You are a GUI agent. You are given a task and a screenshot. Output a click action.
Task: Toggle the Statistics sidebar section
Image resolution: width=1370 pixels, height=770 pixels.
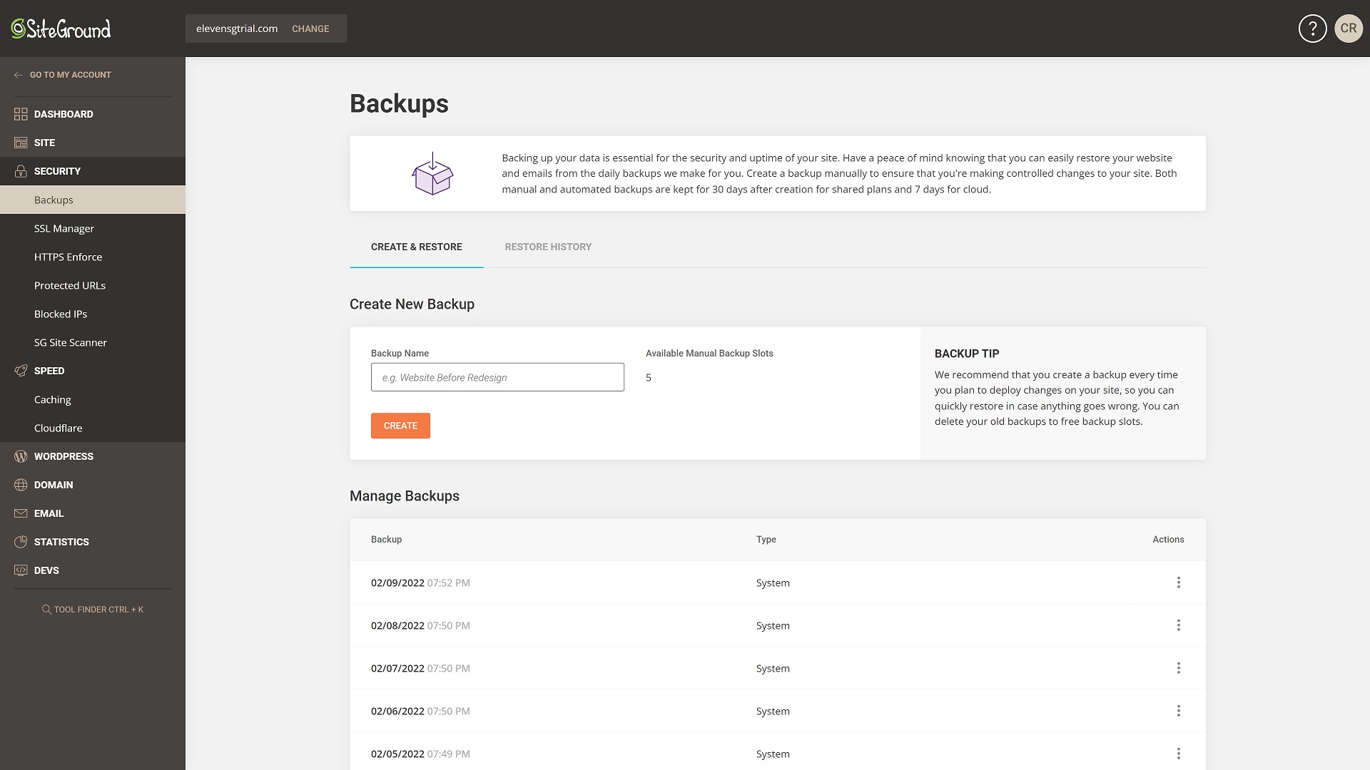[x=62, y=542]
